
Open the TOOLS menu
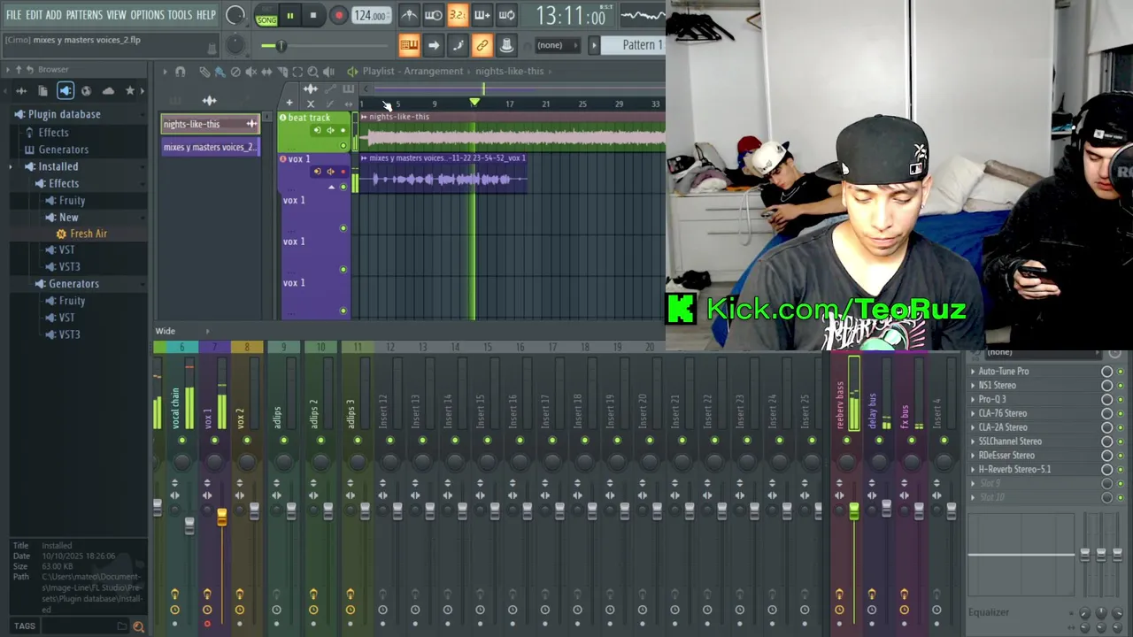(x=180, y=15)
